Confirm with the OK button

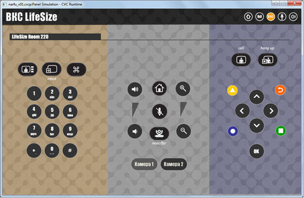pyautogui.click(x=256, y=151)
